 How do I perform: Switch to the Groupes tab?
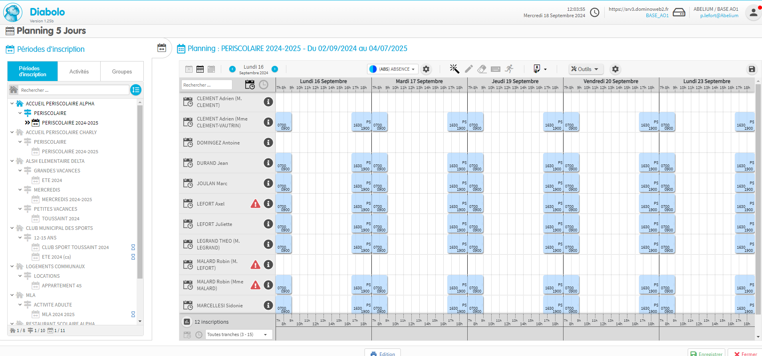pyautogui.click(x=122, y=71)
